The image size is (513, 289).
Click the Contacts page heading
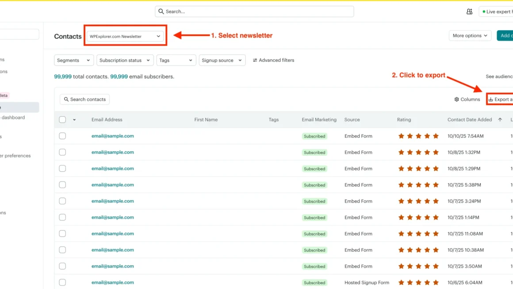68,36
